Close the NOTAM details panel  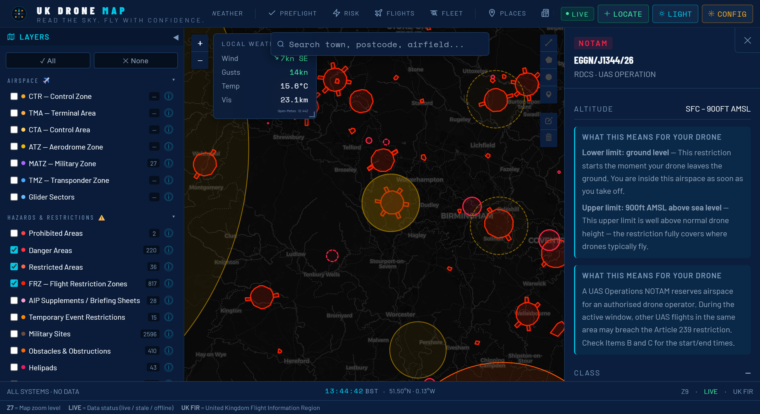pyautogui.click(x=747, y=40)
